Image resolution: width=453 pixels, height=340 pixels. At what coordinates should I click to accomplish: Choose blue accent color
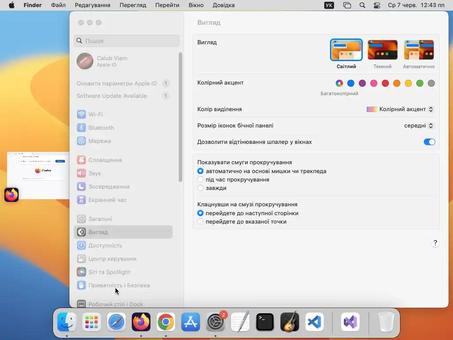click(351, 83)
